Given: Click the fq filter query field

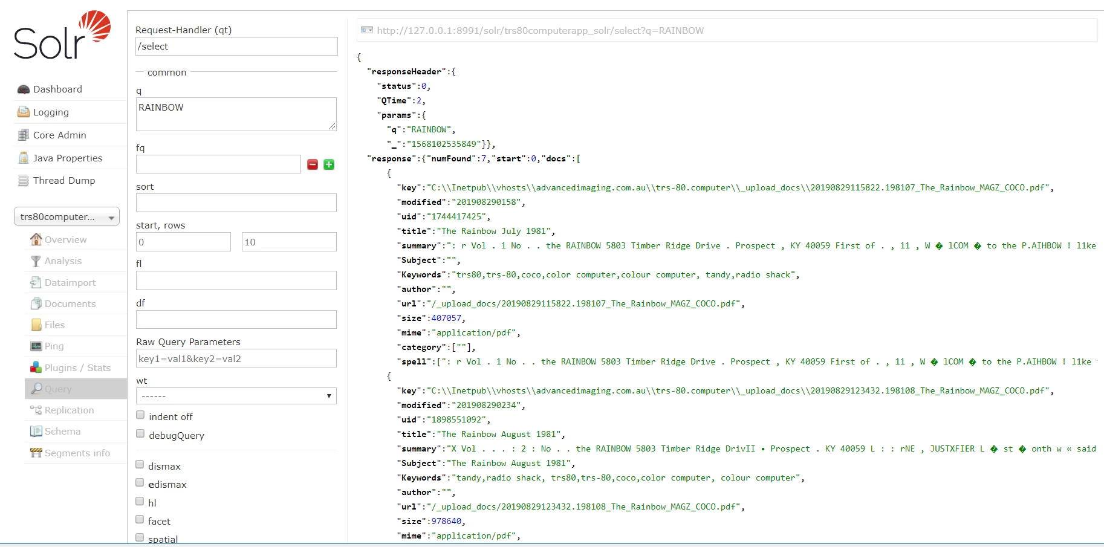Looking at the screenshot, I should 218,164.
